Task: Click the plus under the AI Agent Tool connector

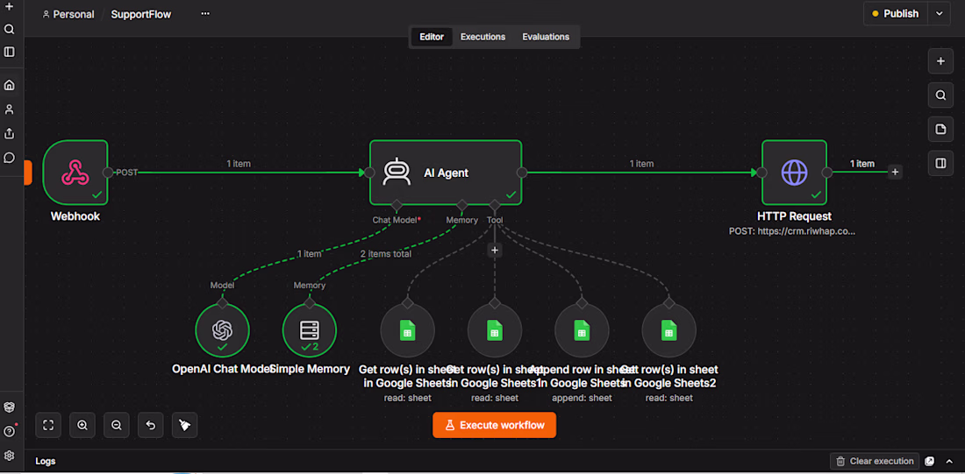Action: click(x=495, y=251)
